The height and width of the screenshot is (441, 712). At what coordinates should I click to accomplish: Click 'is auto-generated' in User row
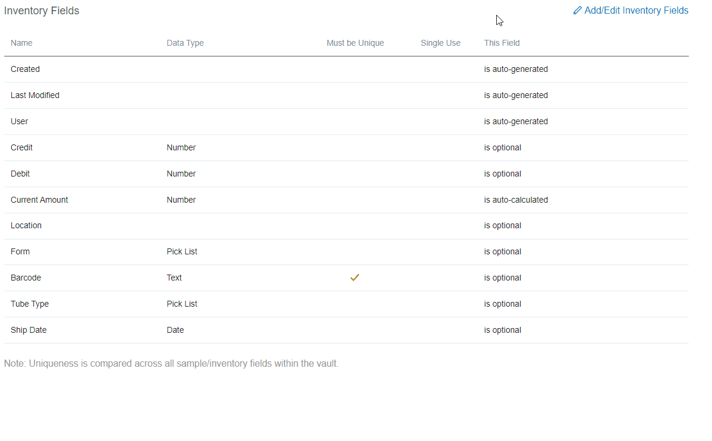pyautogui.click(x=516, y=122)
